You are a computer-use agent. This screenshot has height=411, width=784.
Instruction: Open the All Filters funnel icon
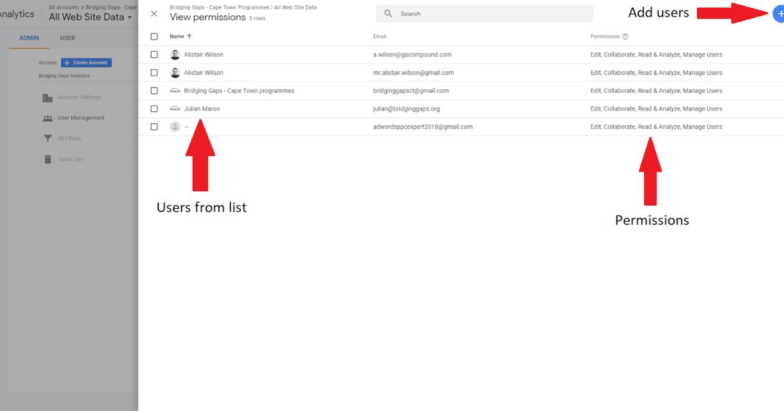click(x=46, y=138)
